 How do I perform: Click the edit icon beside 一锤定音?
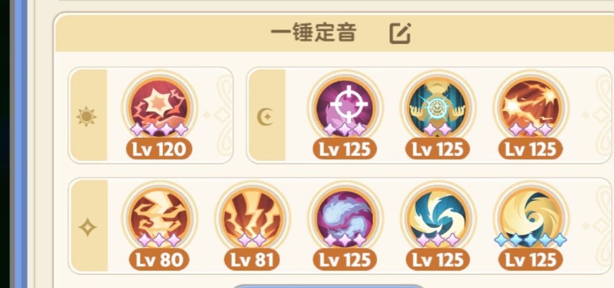tap(400, 33)
